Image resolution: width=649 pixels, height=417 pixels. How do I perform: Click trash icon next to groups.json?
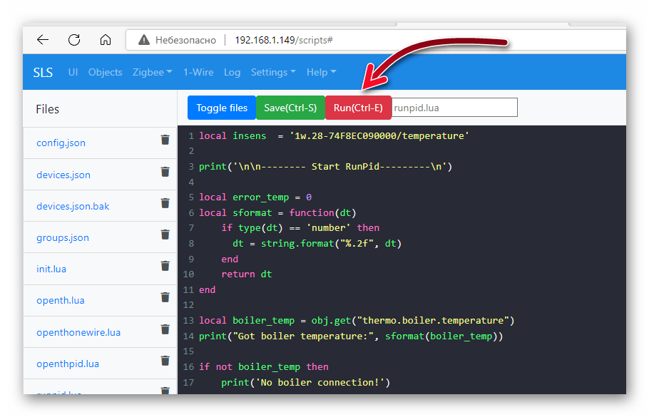[x=165, y=235]
